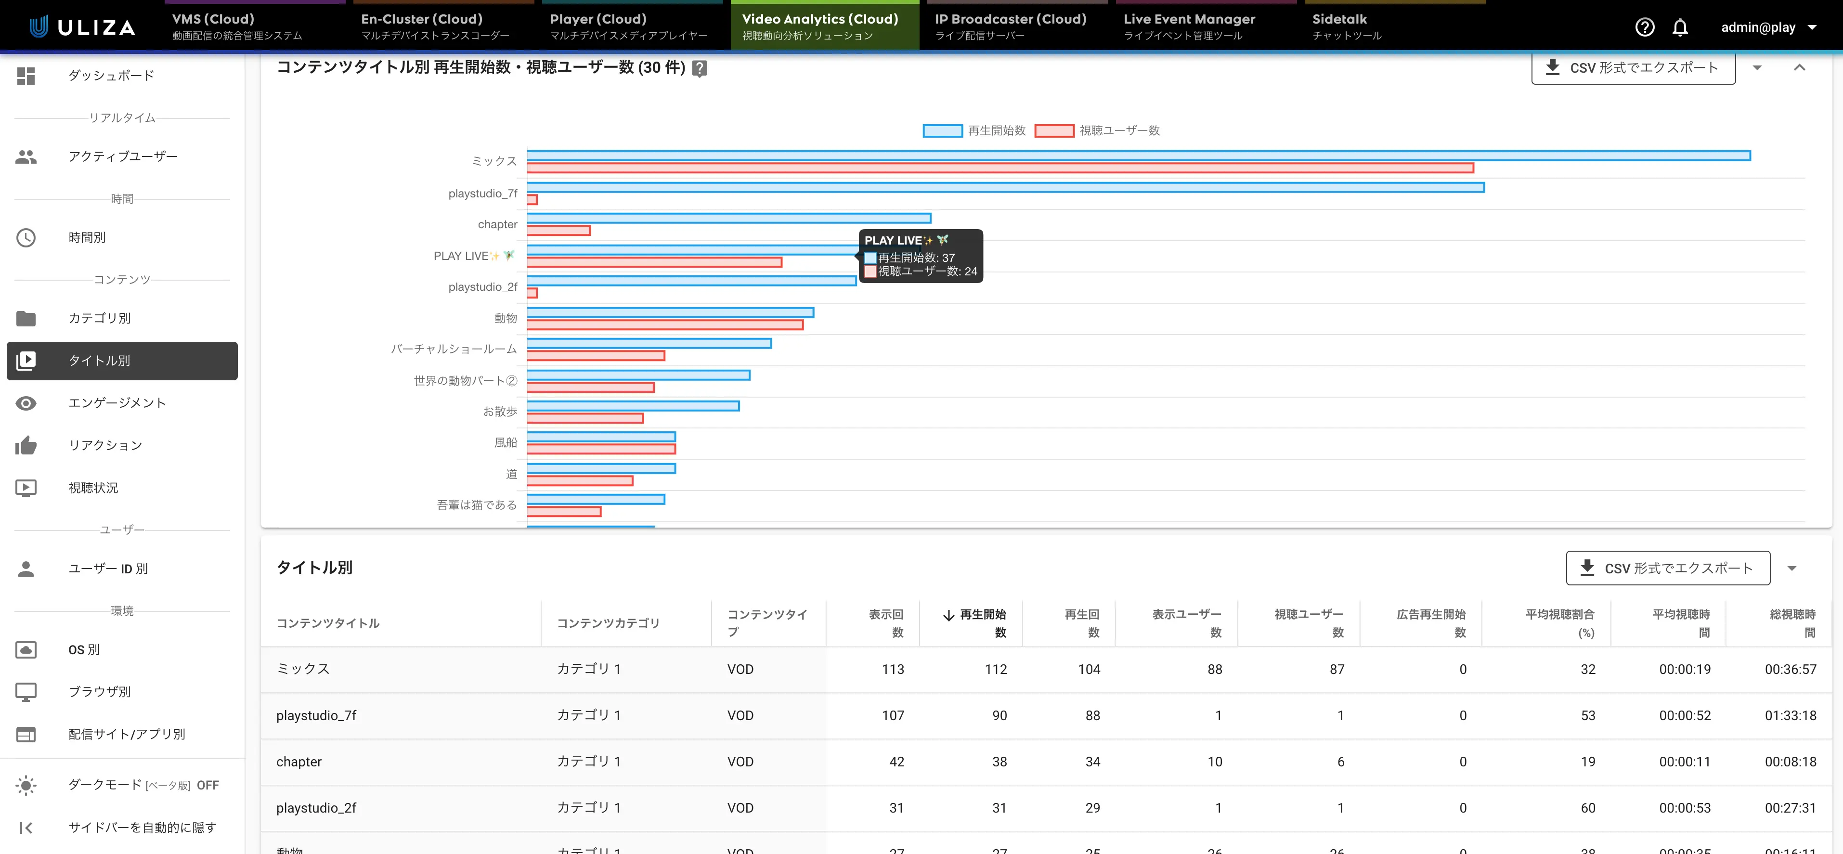This screenshot has height=854, width=1843.
Task: Click the playstudio_7f blue bar
Action: 1006,187
